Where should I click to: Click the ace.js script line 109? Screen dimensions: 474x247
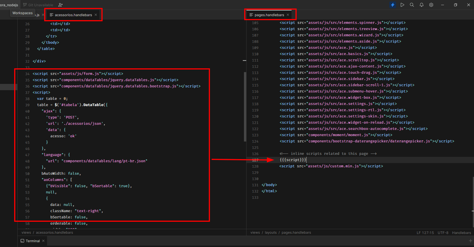(x=328, y=48)
